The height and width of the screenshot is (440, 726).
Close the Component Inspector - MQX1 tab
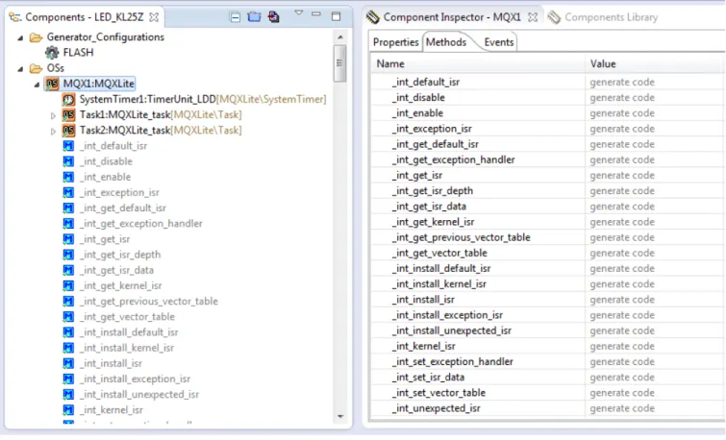(533, 17)
